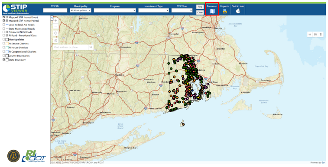
Task: Select the distance measurement ruler tool
Action: 310,35
